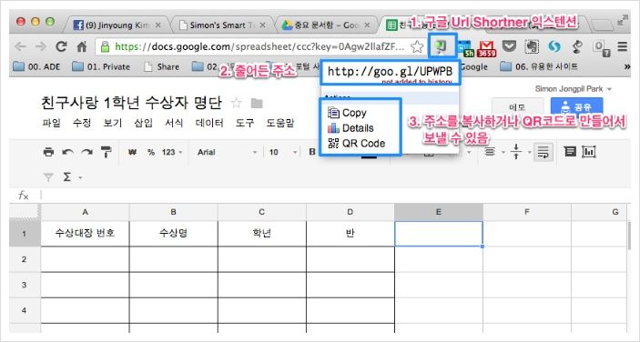Screen dimensions: 640x342
Task: Reload the current page
Action: pos(61,46)
